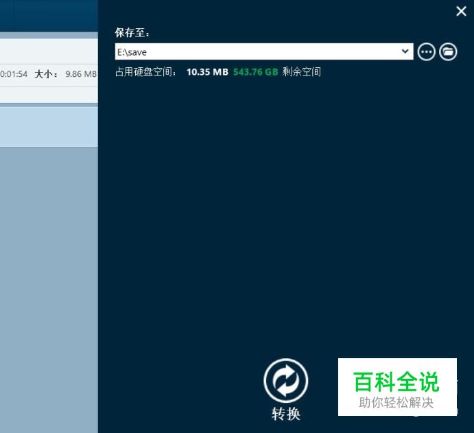
Task: Click the 0:01:54 duration text
Action: click(x=14, y=74)
